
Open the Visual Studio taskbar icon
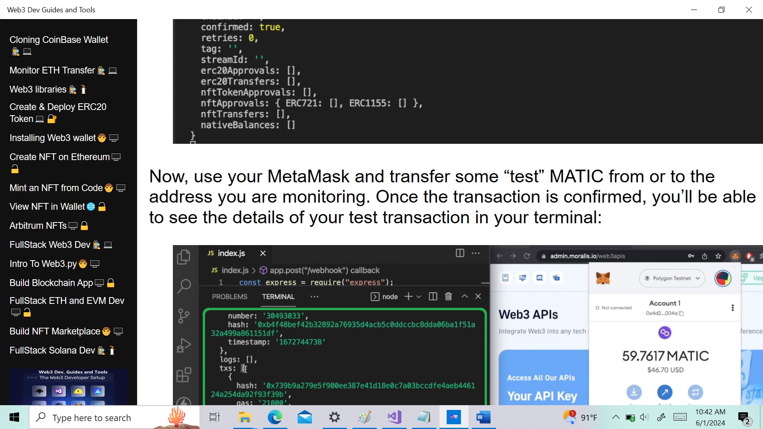(394, 417)
